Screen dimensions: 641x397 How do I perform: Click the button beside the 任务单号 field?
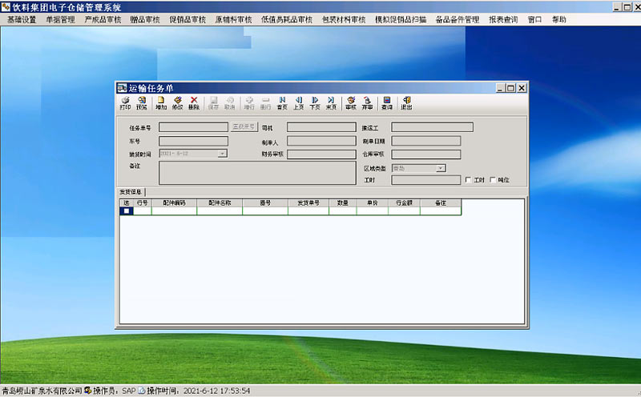(x=244, y=126)
